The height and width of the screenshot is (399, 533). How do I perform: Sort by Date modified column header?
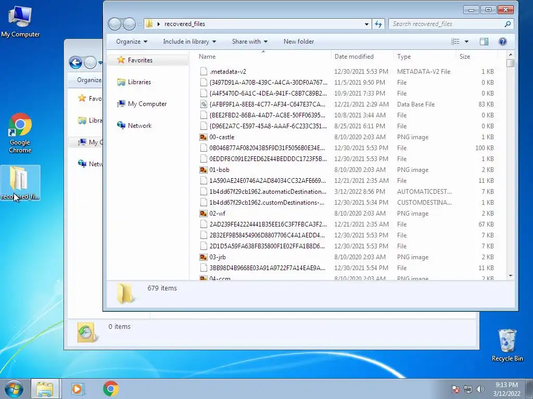click(362, 57)
